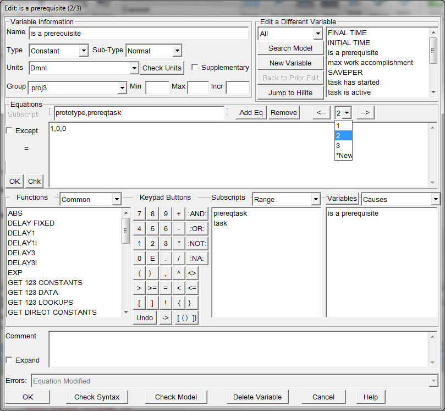Image resolution: width=445 pixels, height=411 pixels.
Task: Select equation 1 in the dropdown list
Action: (343, 126)
